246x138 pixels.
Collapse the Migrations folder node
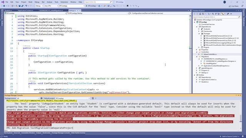pyautogui.click(x=197, y=57)
